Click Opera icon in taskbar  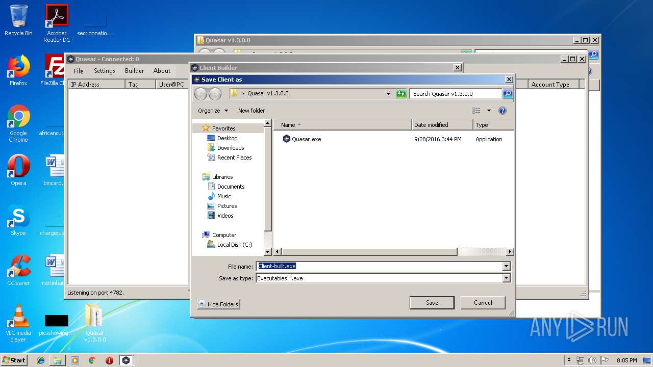pos(109,360)
